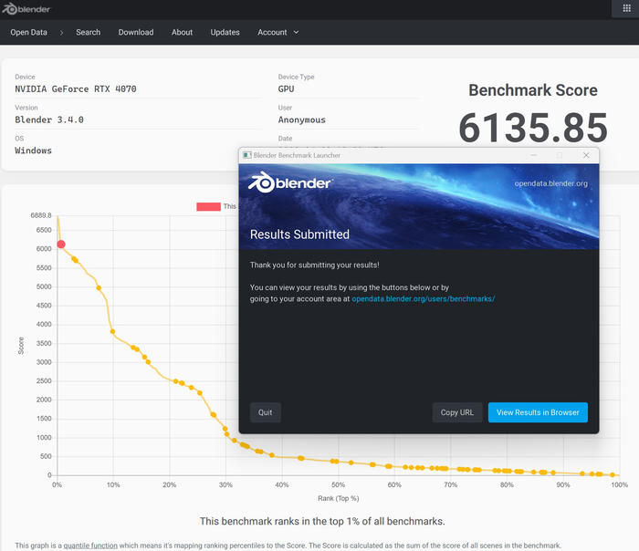
Task: Click the Results Submitted heading
Action: coord(299,234)
